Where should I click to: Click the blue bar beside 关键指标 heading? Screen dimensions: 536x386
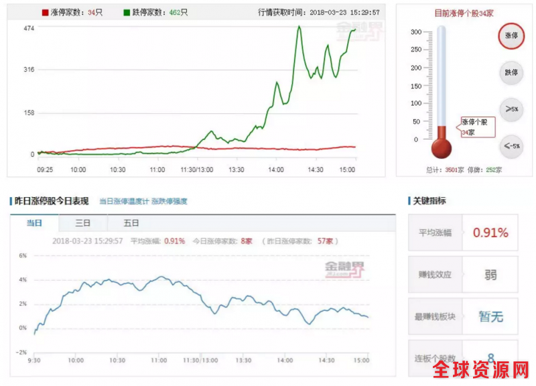[x=409, y=201]
